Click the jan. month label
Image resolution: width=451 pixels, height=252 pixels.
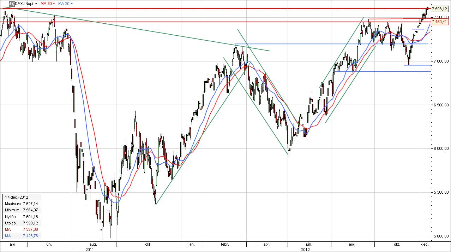click(x=192, y=244)
